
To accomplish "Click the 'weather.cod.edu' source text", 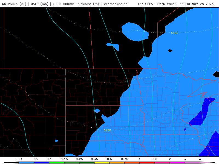I will click(x=116, y=4).
